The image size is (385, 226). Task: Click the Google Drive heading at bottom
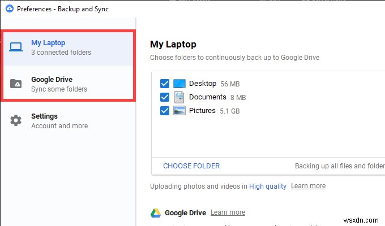[x=185, y=213]
